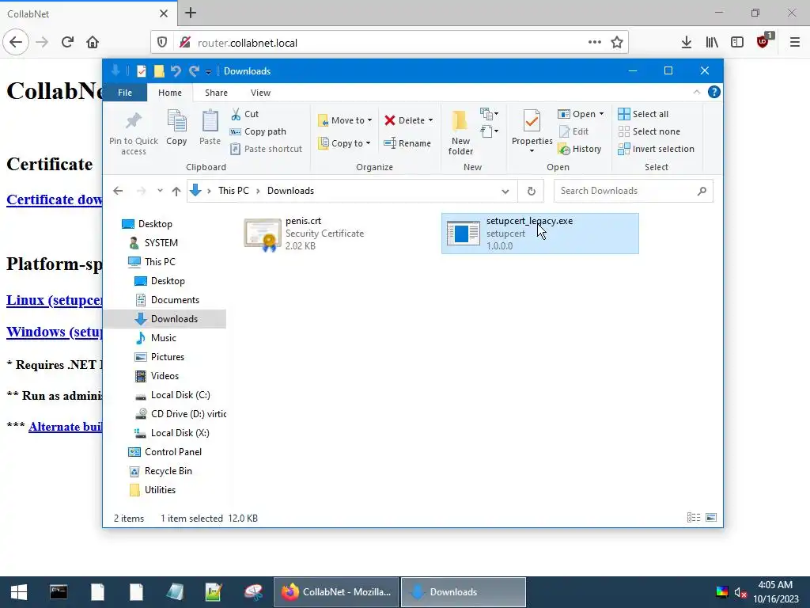Reload the Firefox page

coord(67,43)
